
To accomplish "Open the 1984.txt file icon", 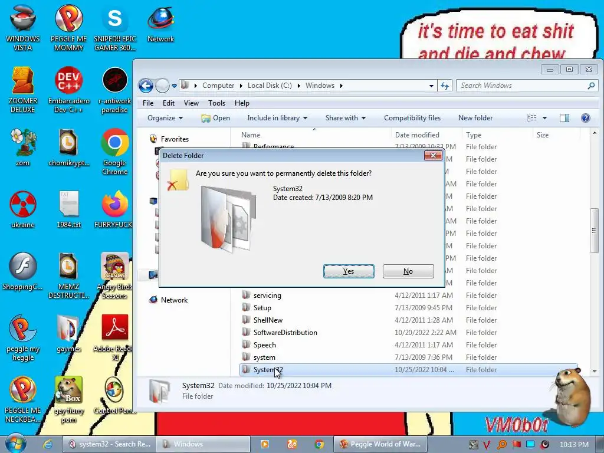I will pyautogui.click(x=68, y=209).
